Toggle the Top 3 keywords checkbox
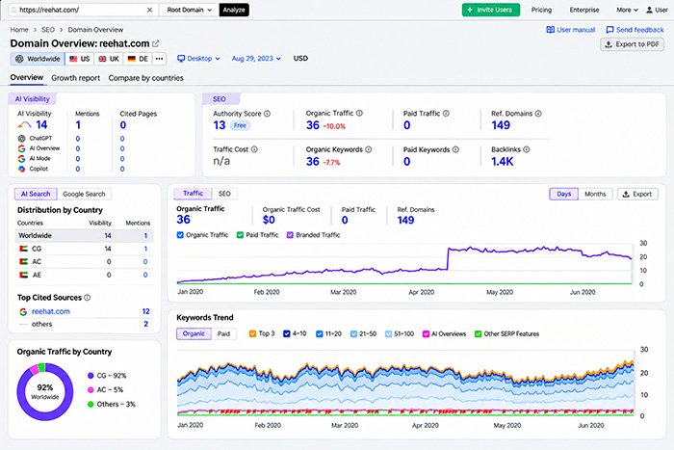Viewport: 674px width, 450px height. pos(252,333)
